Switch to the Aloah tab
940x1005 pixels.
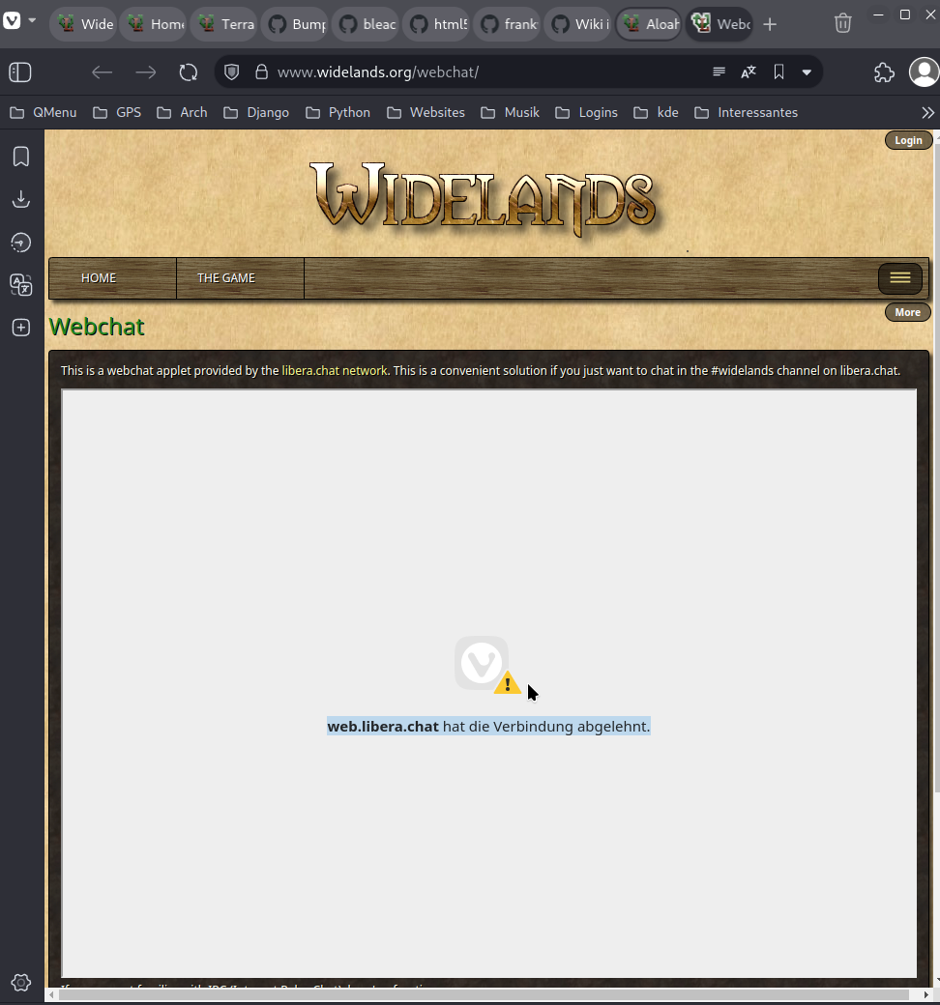point(649,24)
